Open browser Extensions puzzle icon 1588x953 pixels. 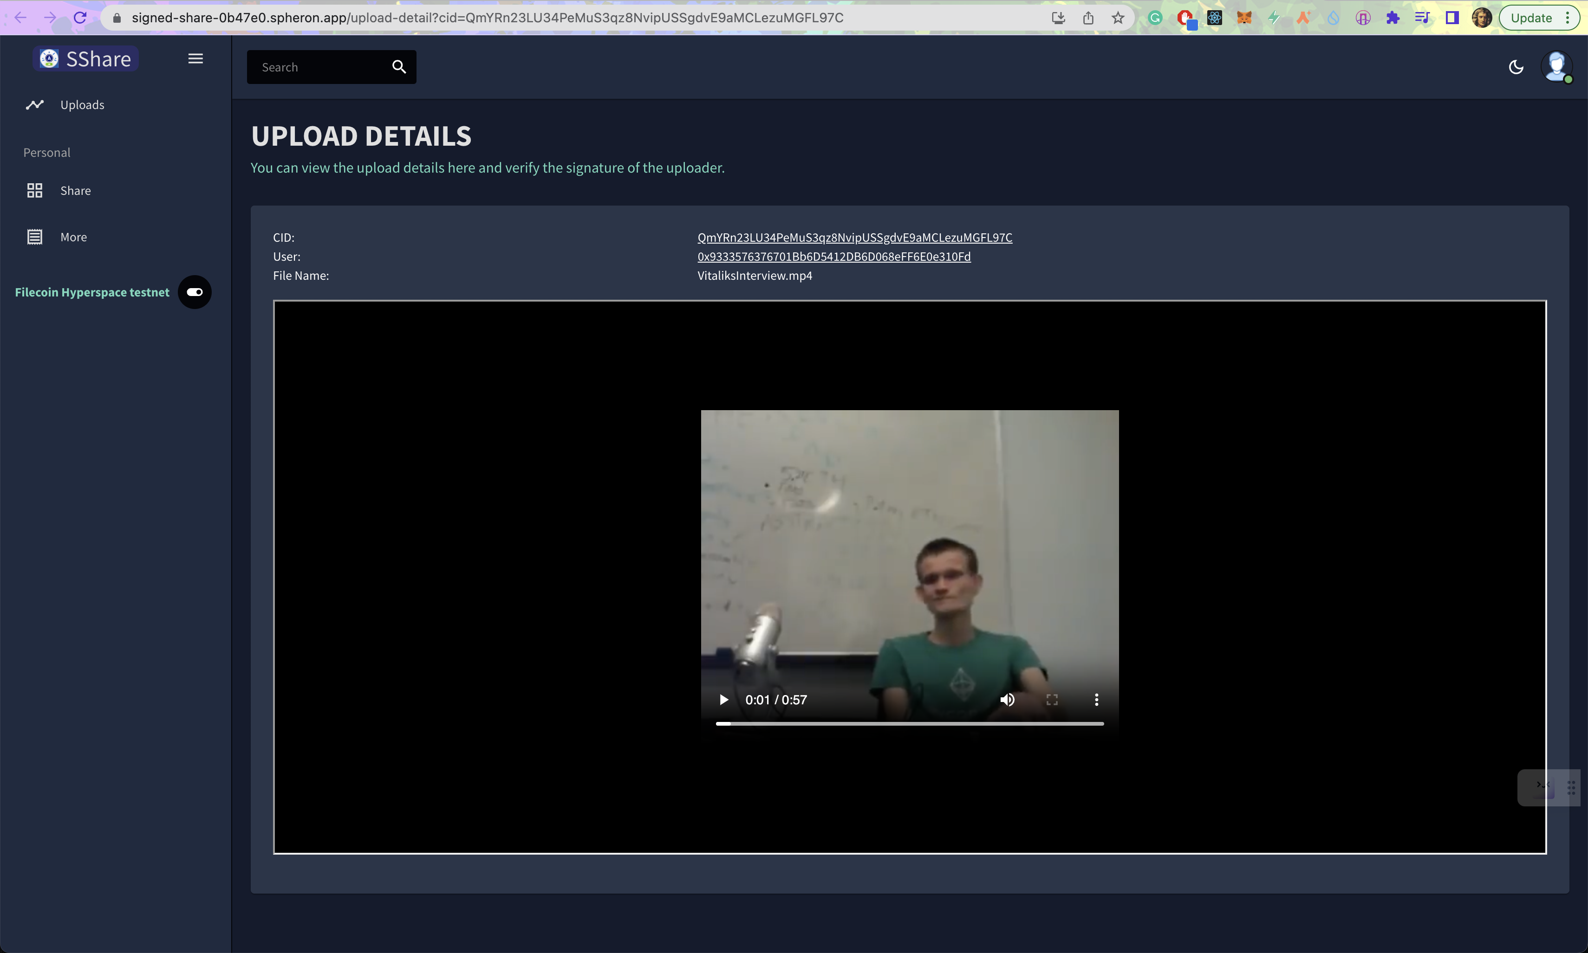coord(1393,18)
